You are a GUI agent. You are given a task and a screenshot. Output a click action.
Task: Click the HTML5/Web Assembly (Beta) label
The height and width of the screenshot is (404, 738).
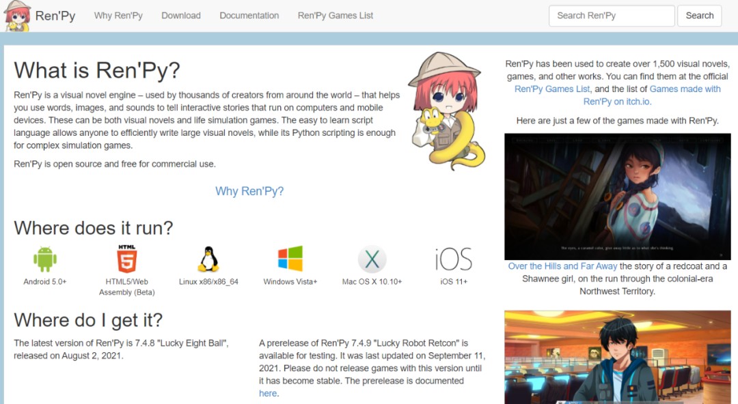click(x=126, y=287)
